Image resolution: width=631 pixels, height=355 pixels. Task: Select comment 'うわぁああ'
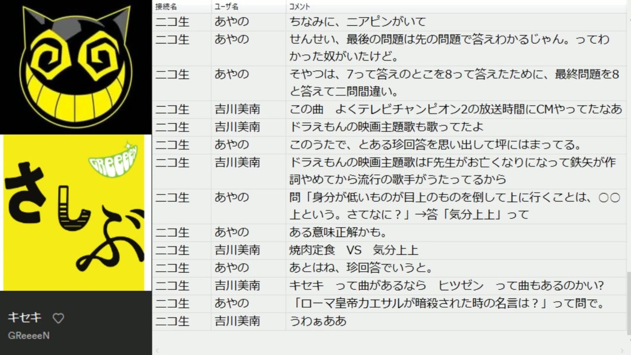tap(317, 321)
